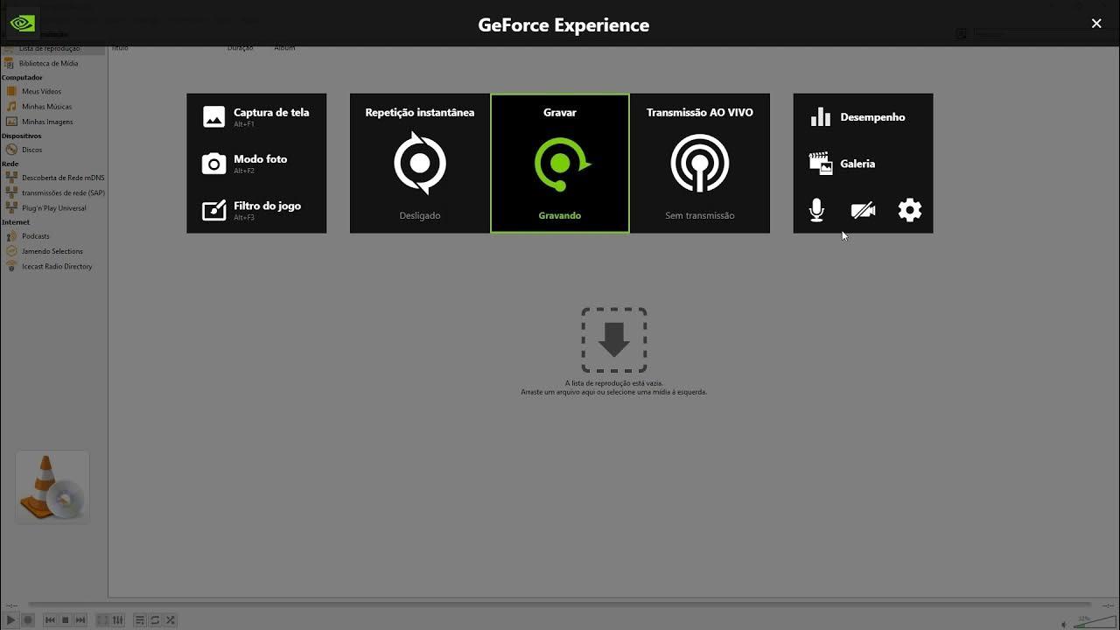Click the VLC seek progress bar

[560, 605]
